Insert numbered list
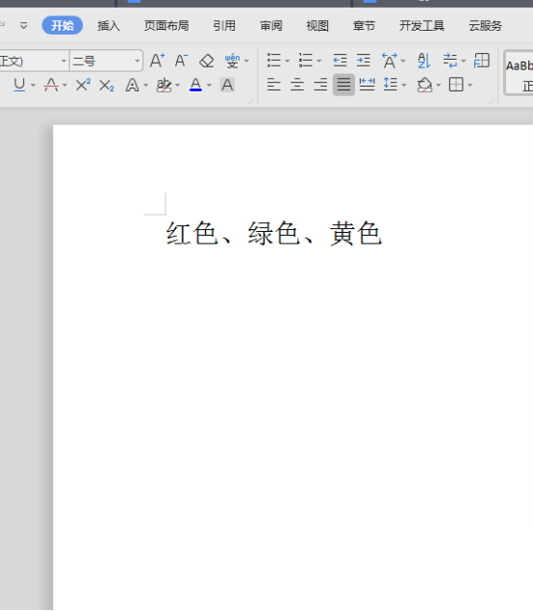This screenshot has height=611, width=533. coord(305,61)
